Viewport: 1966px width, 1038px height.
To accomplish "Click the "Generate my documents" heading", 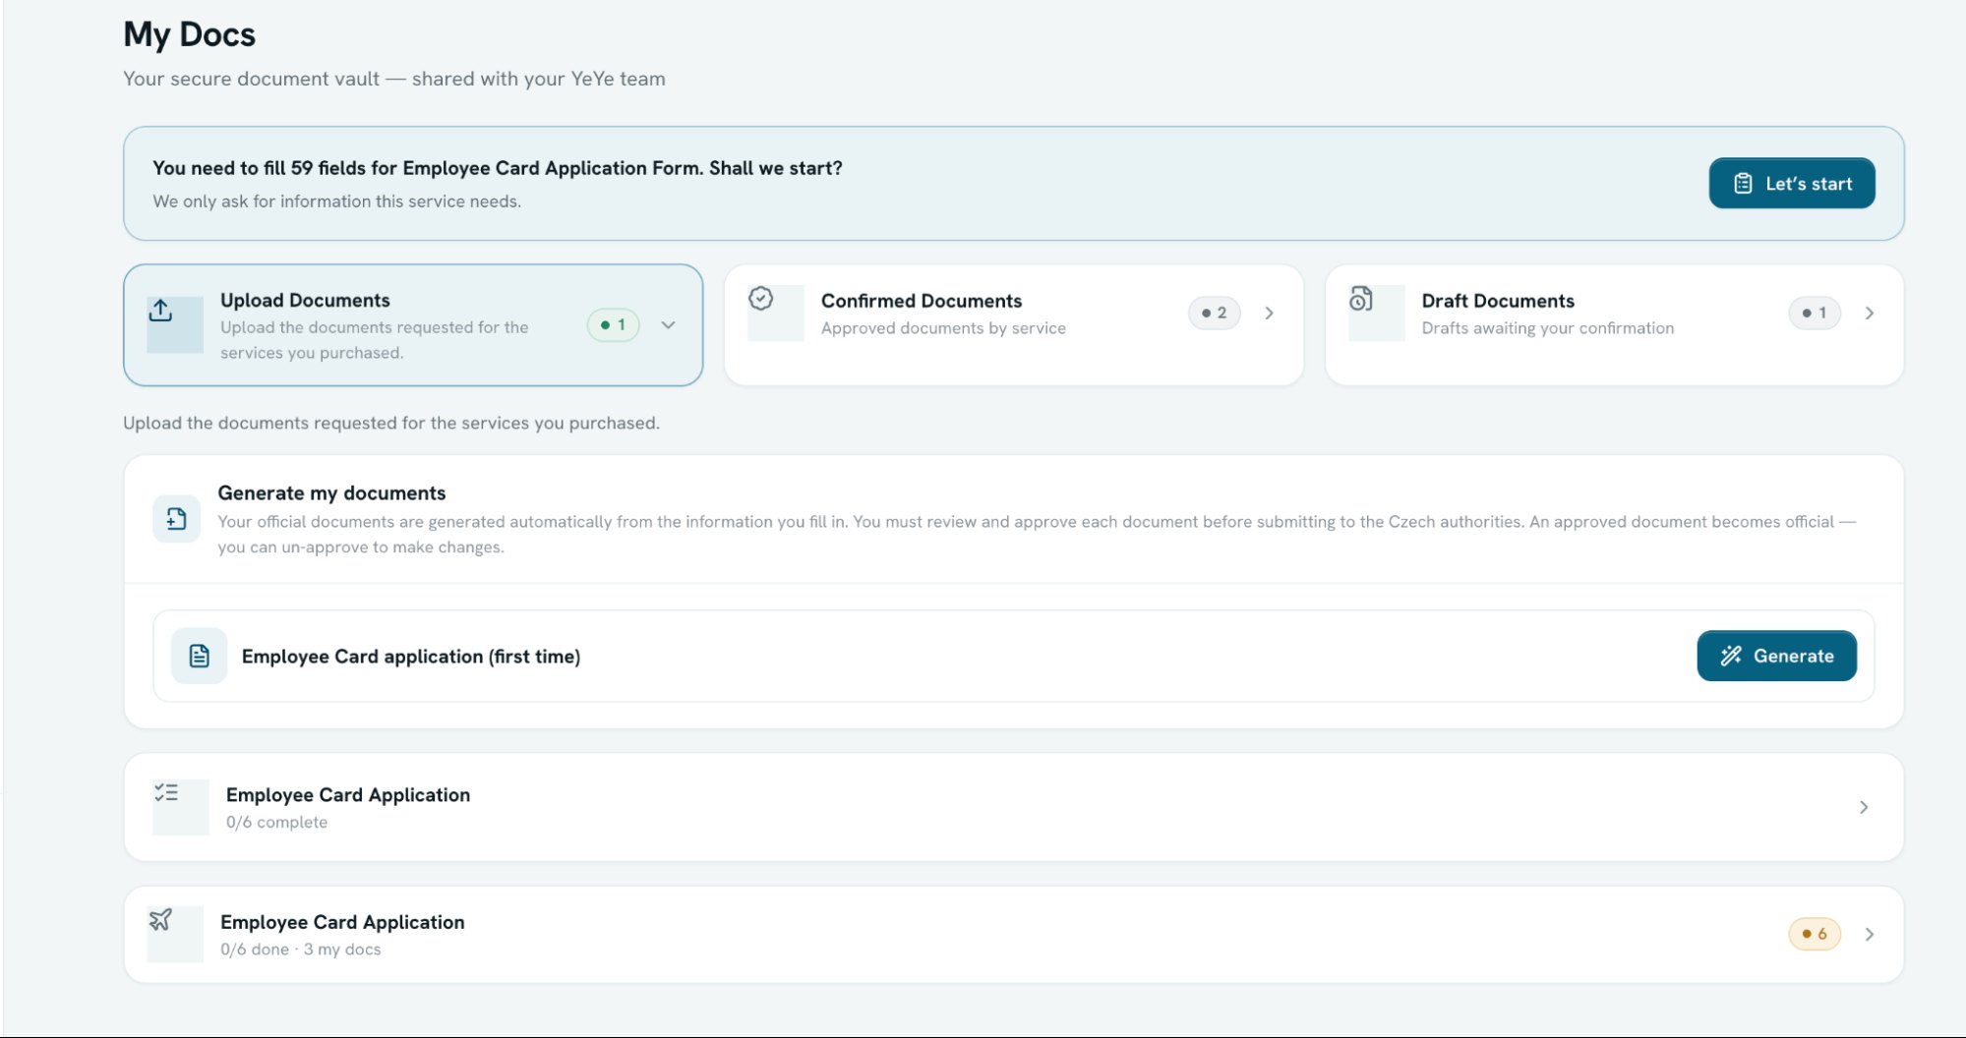I will click(331, 493).
